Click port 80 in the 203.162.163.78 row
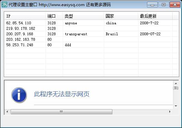This screenshot has height=128, width=182. [x=49, y=39]
